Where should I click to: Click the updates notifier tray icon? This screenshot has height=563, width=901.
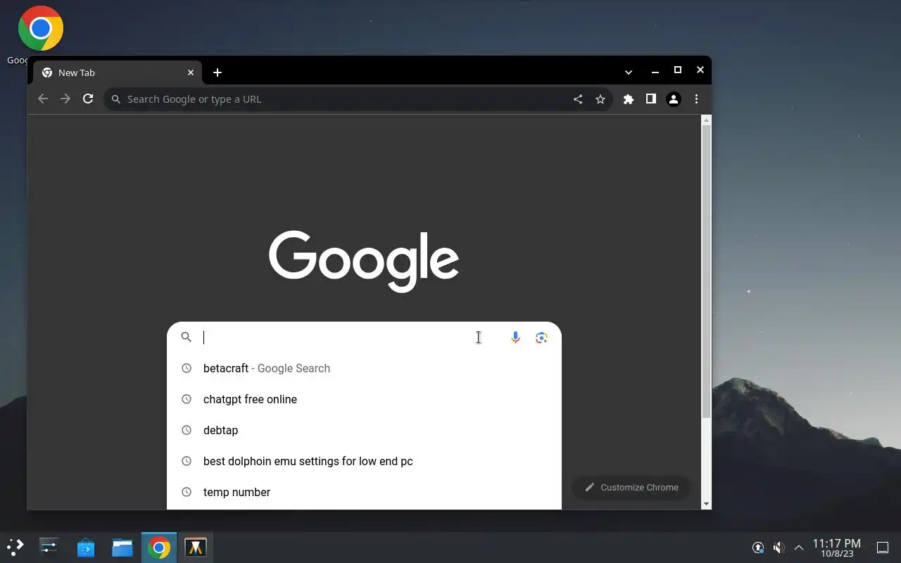point(758,547)
